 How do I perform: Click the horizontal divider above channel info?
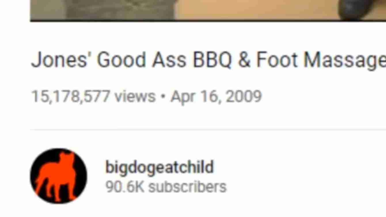(208, 129)
